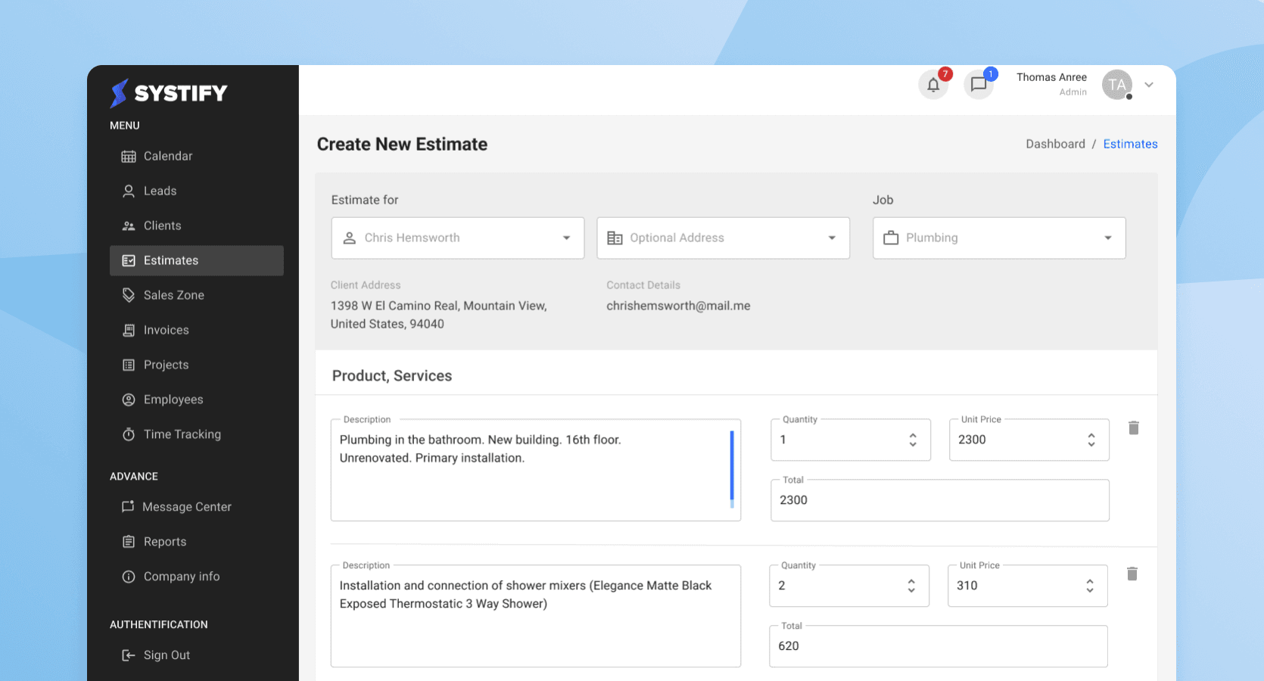Click the bathroom plumbing description field
Viewport: 1264px width, 681px height.
point(536,470)
